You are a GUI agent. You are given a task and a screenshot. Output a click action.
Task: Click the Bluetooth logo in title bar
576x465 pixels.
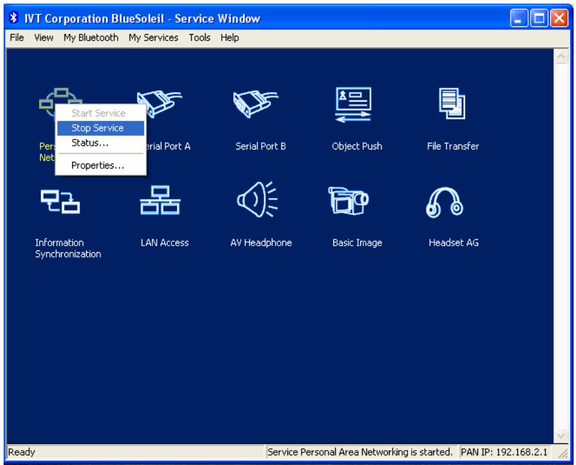[14, 18]
